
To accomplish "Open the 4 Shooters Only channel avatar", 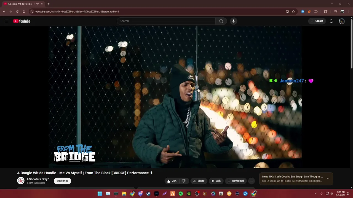I will tap(21, 181).
